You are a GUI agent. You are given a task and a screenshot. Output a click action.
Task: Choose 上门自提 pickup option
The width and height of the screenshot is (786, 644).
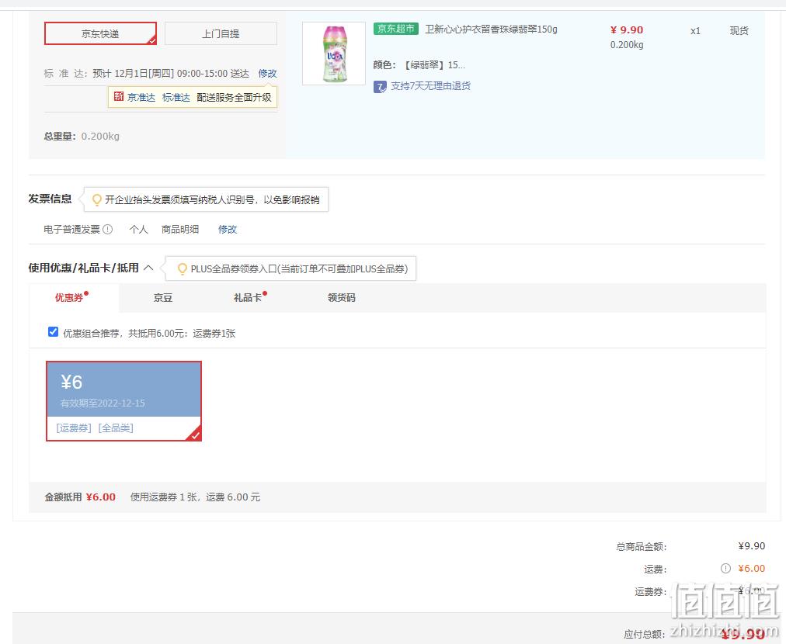pyautogui.click(x=221, y=33)
